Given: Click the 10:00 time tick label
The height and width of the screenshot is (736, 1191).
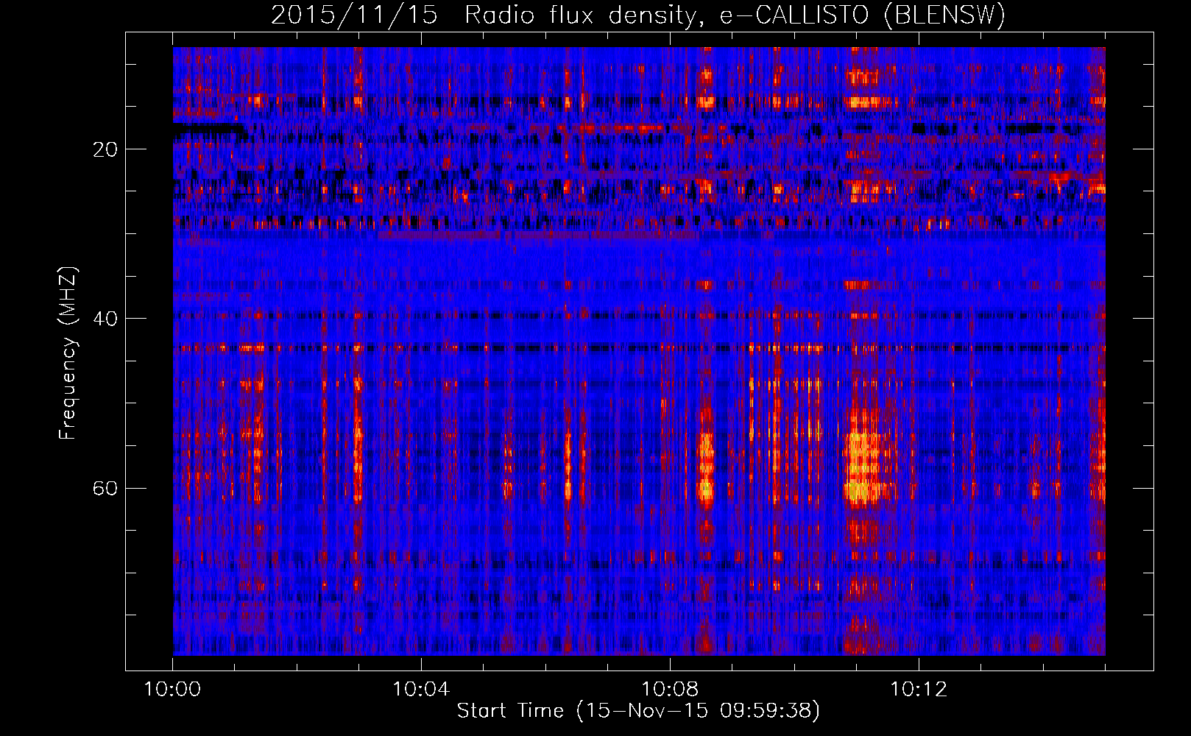Looking at the screenshot, I should (x=172, y=690).
